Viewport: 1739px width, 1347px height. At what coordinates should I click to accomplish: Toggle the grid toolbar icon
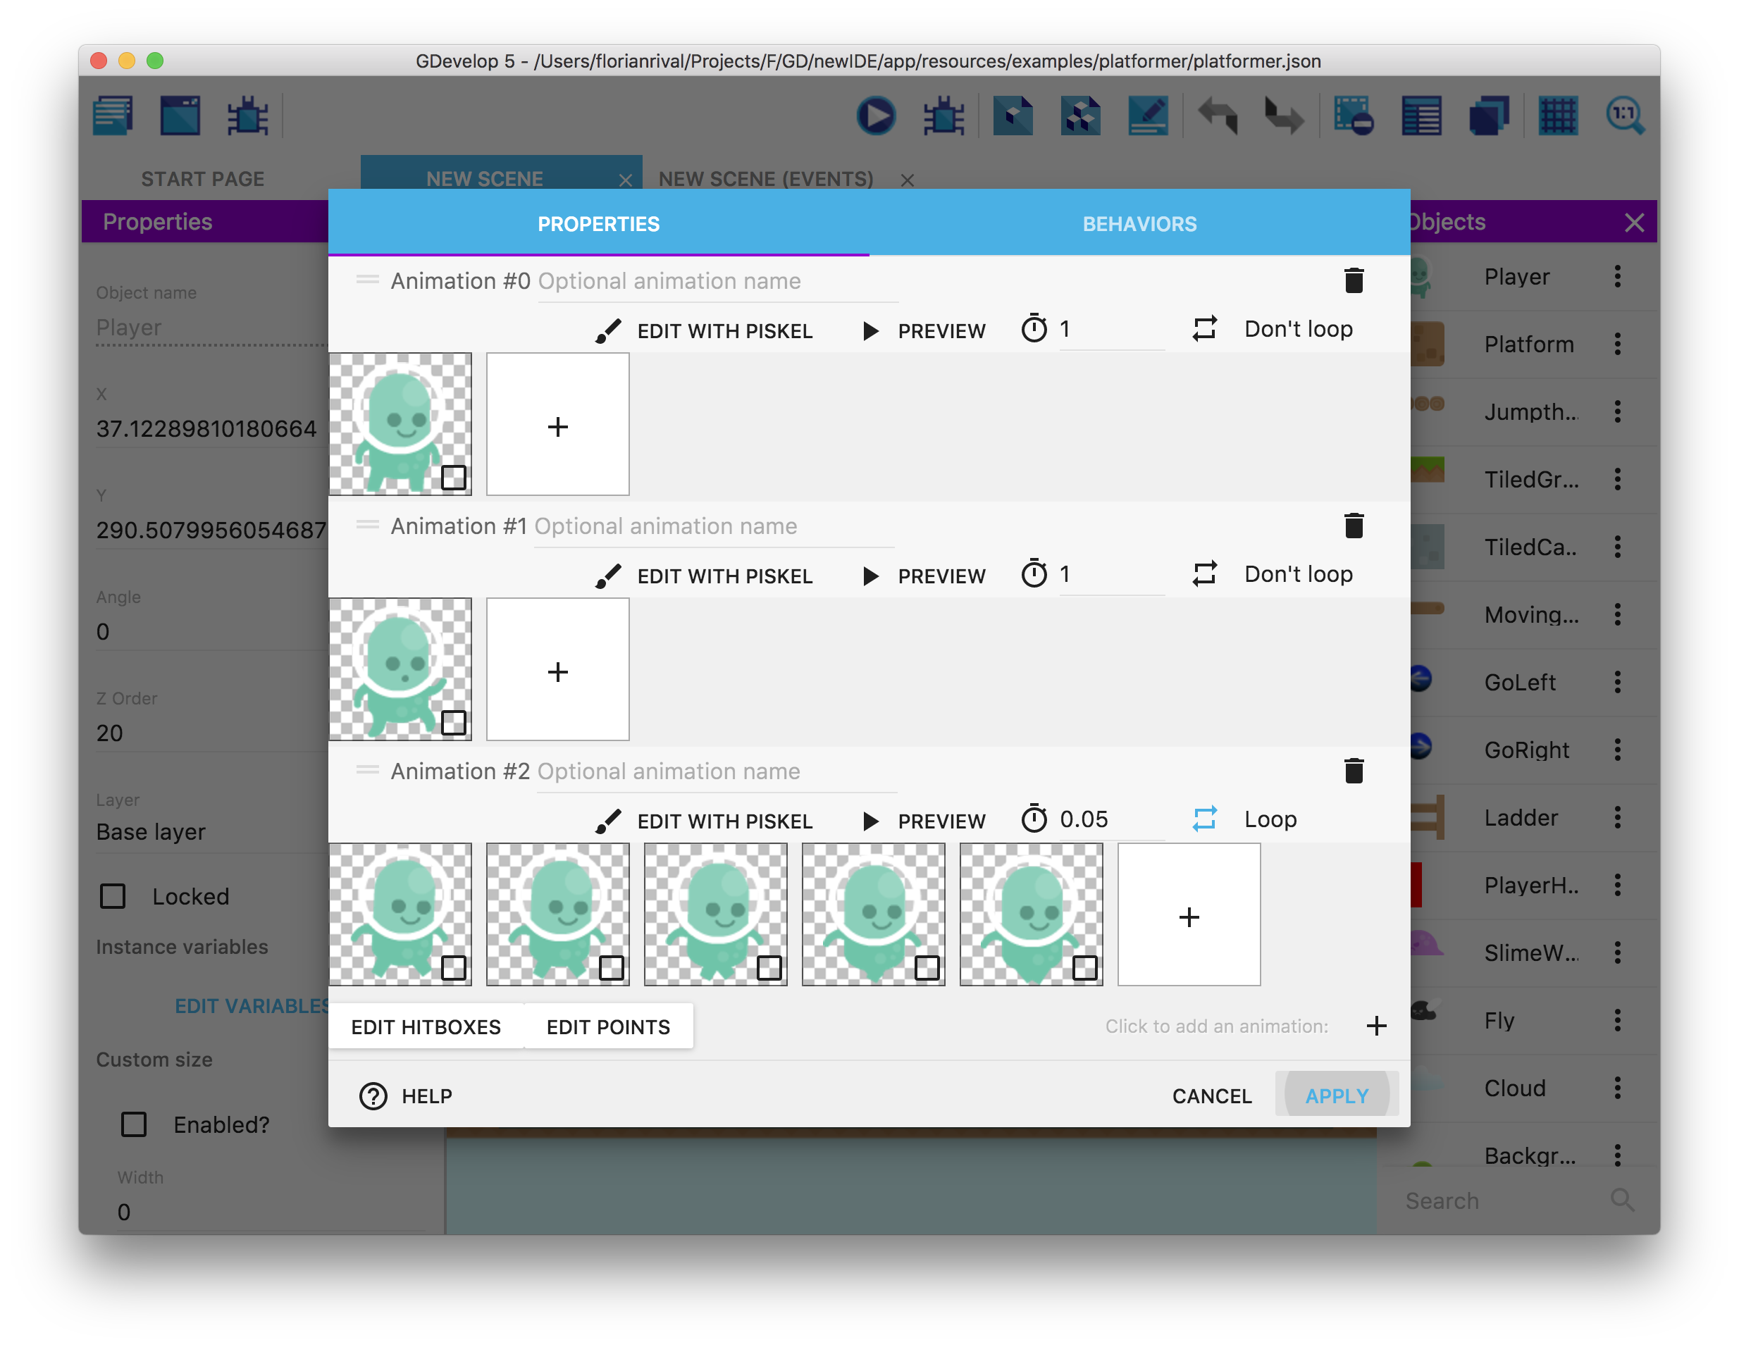[x=1558, y=116]
